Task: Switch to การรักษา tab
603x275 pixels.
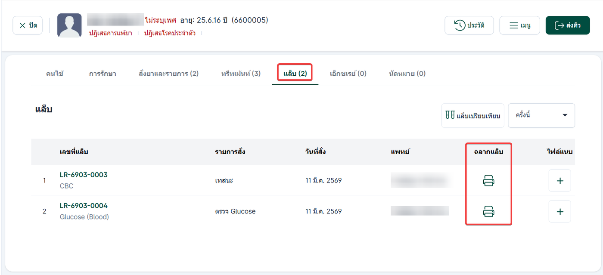Action: coord(103,74)
